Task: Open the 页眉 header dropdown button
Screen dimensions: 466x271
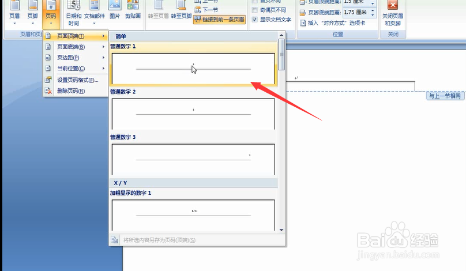Action: coord(14,13)
